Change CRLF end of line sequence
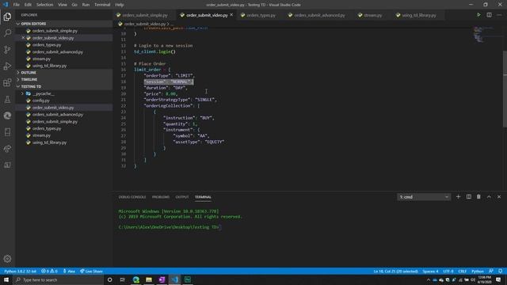Image resolution: width=507 pixels, height=285 pixels. point(463,271)
